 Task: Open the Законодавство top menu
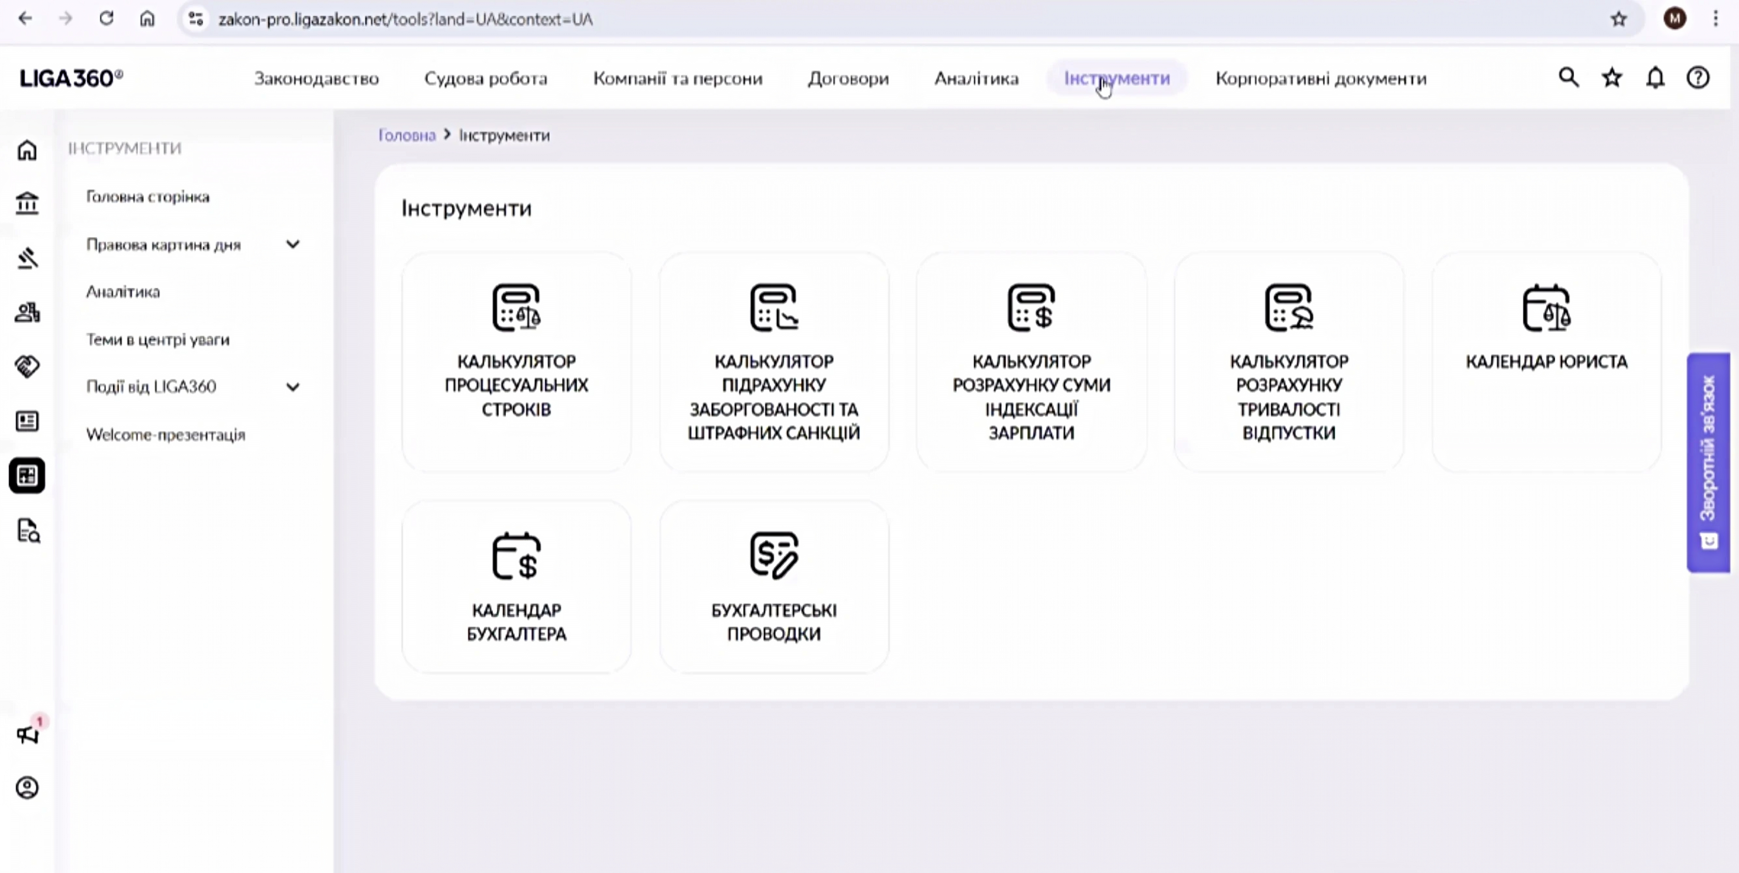(316, 79)
